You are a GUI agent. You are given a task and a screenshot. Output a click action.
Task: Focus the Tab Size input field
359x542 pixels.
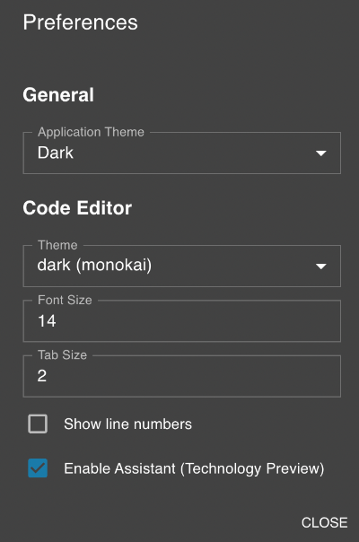pos(182,376)
